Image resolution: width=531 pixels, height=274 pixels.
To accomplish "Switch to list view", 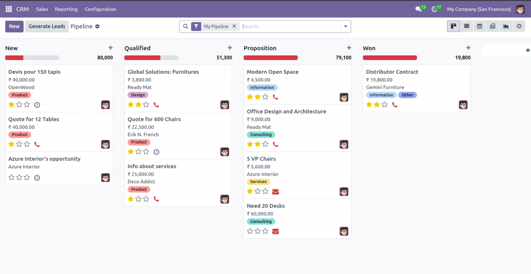I will (x=467, y=26).
